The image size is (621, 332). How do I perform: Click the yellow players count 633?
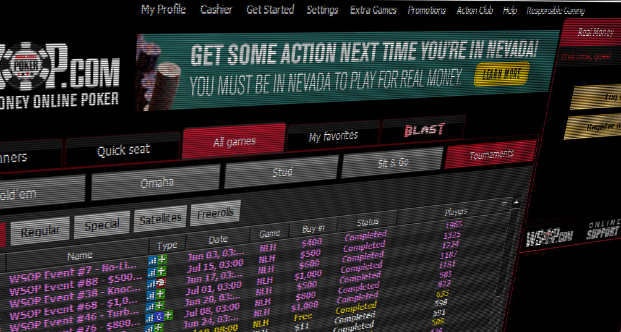[x=442, y=294]
